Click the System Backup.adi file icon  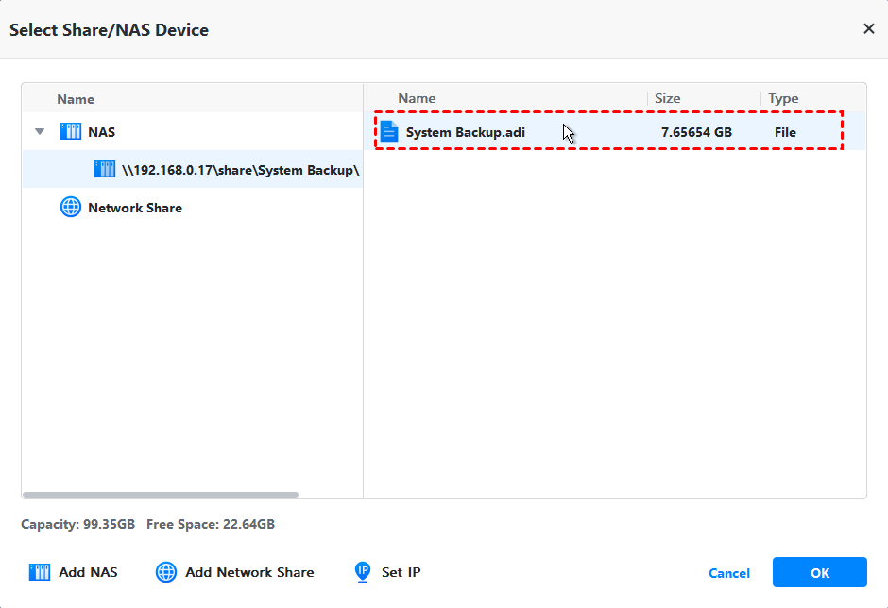click(389, 132)
